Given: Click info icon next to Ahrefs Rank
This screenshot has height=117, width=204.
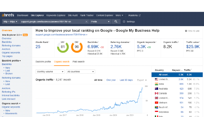Looking at the screenshot, I should coord(49,42).
